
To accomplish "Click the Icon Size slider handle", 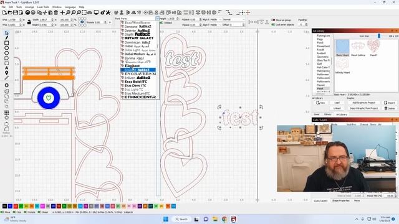I will [x=379, y=36].
